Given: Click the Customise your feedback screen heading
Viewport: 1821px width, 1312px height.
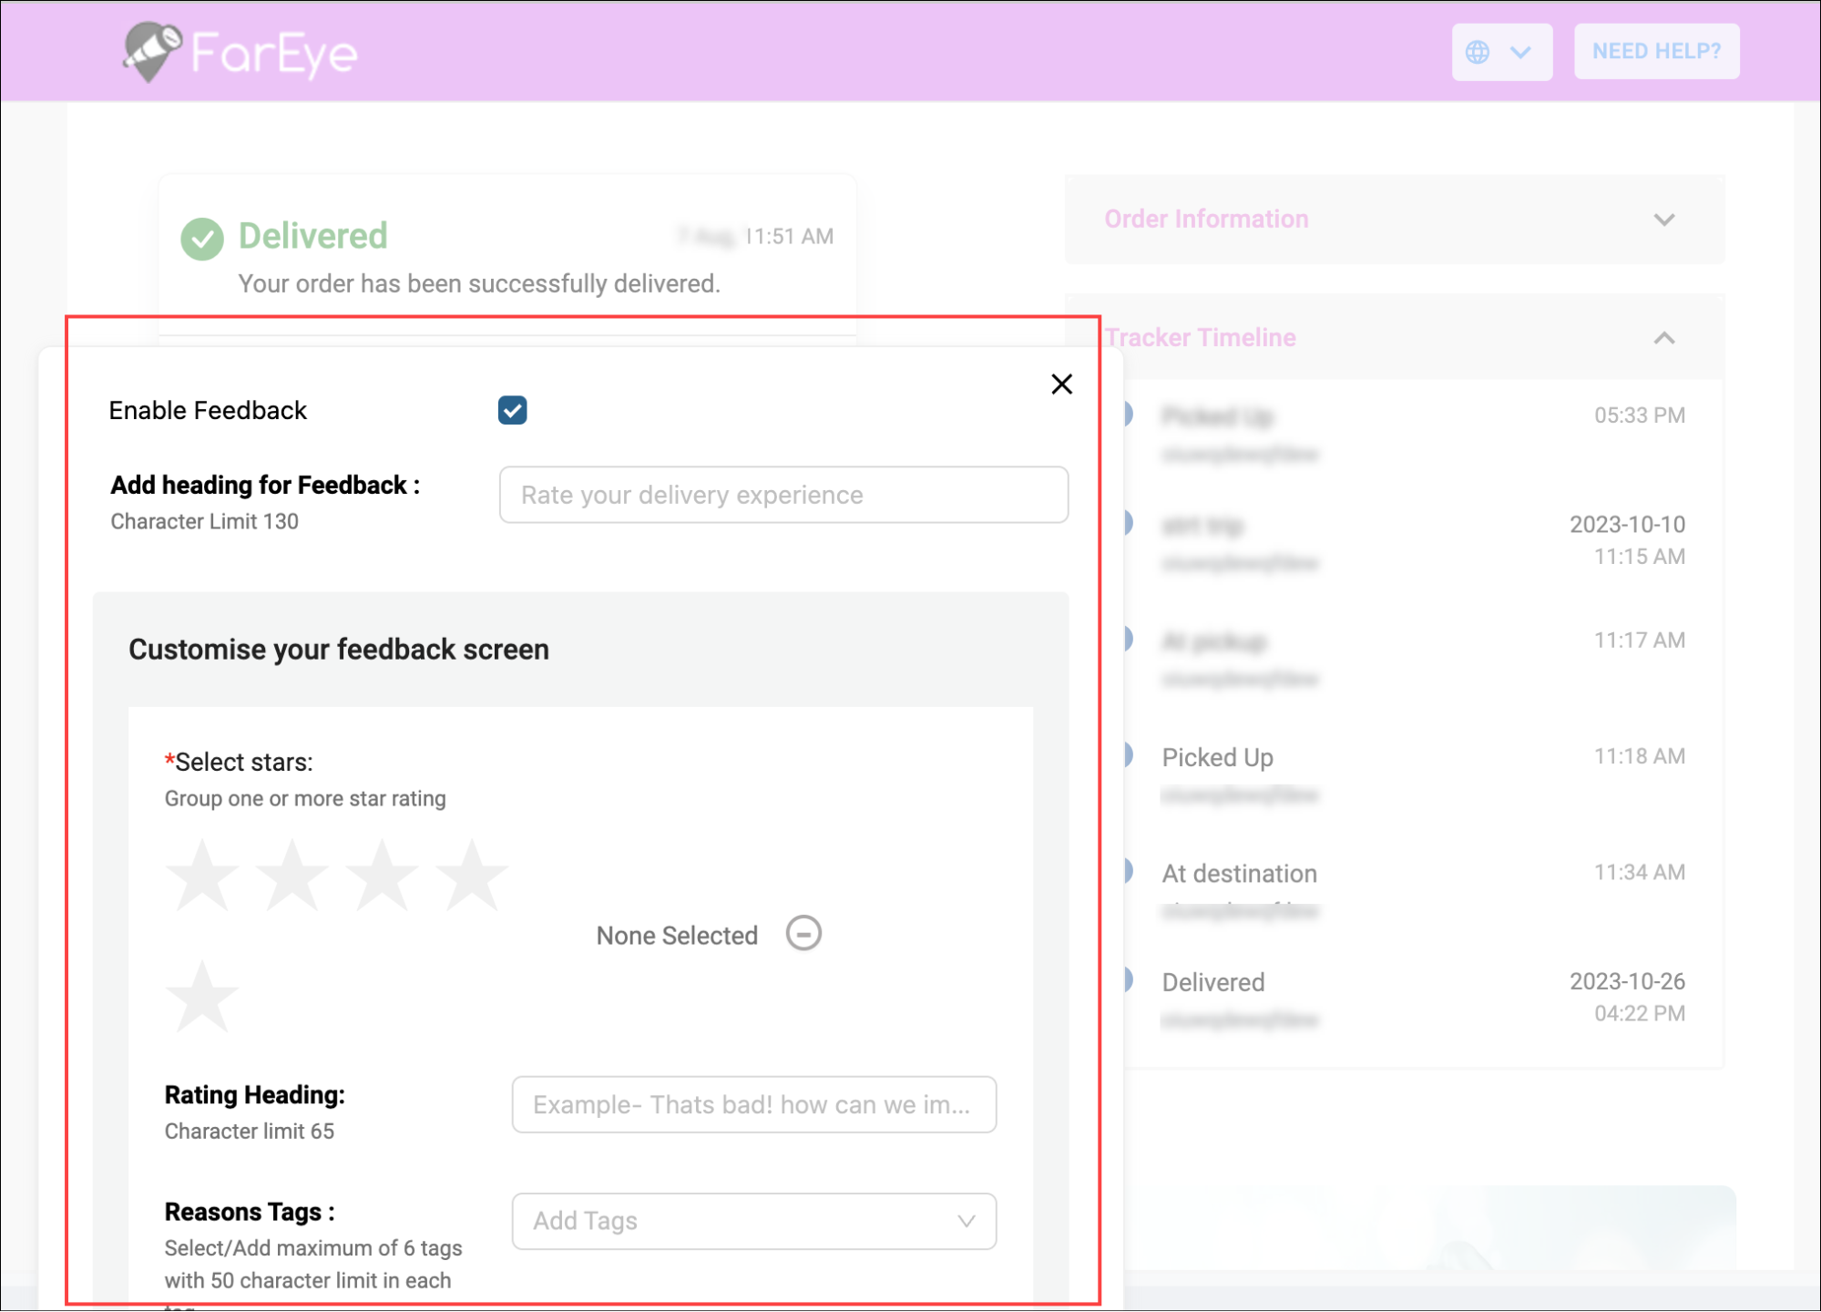Looking at the screenshot, I should pyautogui.click(x=338, y=650).
